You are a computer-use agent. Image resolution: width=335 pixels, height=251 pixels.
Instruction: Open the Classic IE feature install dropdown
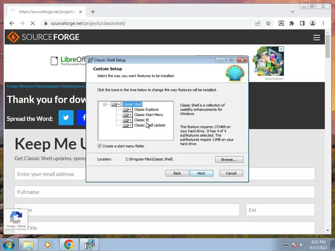point(127,120)
